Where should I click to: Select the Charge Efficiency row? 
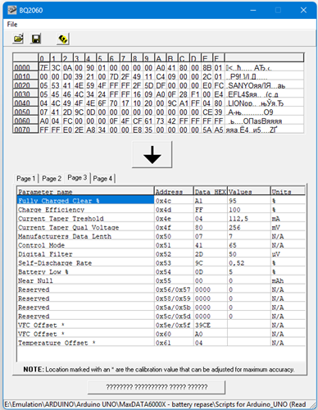coord(161,210)
